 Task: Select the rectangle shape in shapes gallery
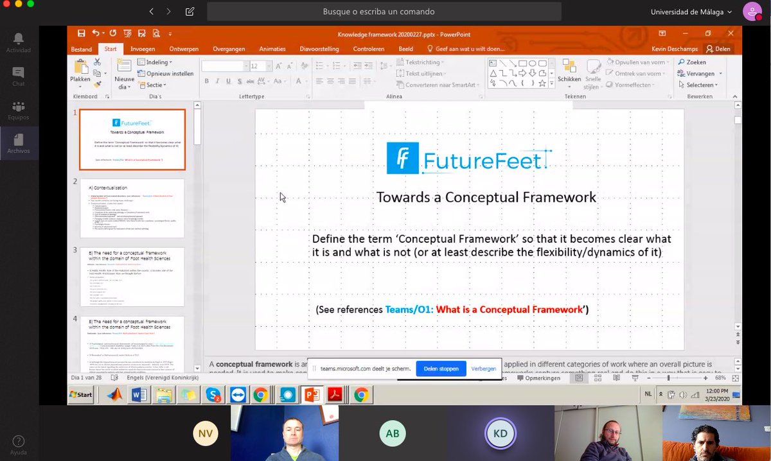tap(523, 63)
